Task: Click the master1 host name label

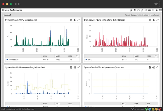Action: 7,15
